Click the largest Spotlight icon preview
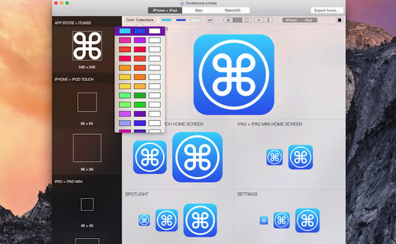 coord(200,221)
